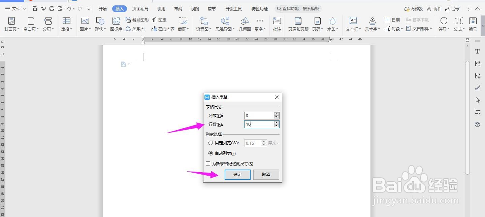The height and width of the screenshot is (217, 485).
Task: Open the help icon in right sidebar
Action: click(477, 124)
